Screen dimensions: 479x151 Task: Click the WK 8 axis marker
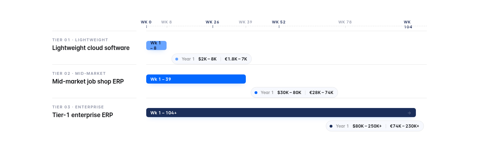pyautogui.click(x=167, y=22)
